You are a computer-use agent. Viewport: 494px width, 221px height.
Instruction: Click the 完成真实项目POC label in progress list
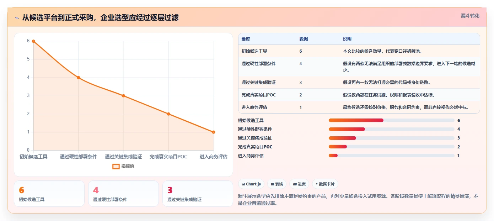(x=255, y=147)
